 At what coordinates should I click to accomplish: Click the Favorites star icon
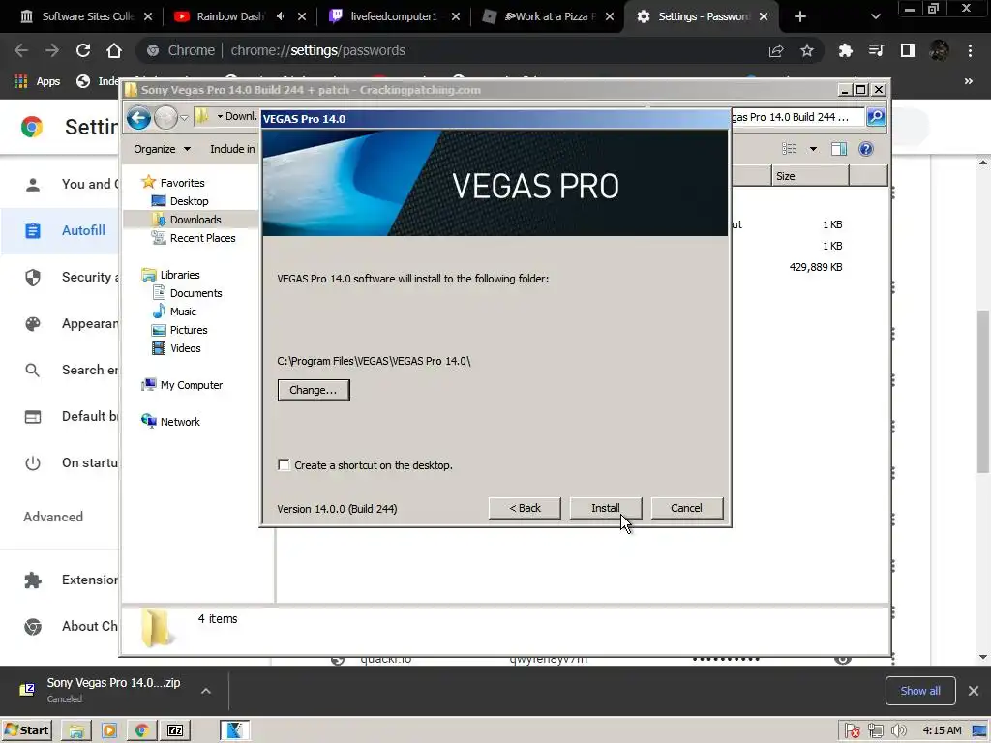point(148,182)
